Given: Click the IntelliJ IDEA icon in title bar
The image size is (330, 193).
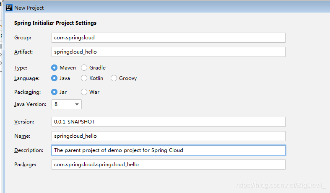Looking at the screenshot, I should [9, 8].
